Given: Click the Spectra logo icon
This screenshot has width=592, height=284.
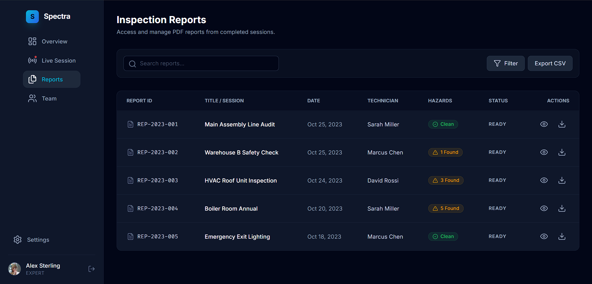Looking at the screenshot, I should [32, 17].
